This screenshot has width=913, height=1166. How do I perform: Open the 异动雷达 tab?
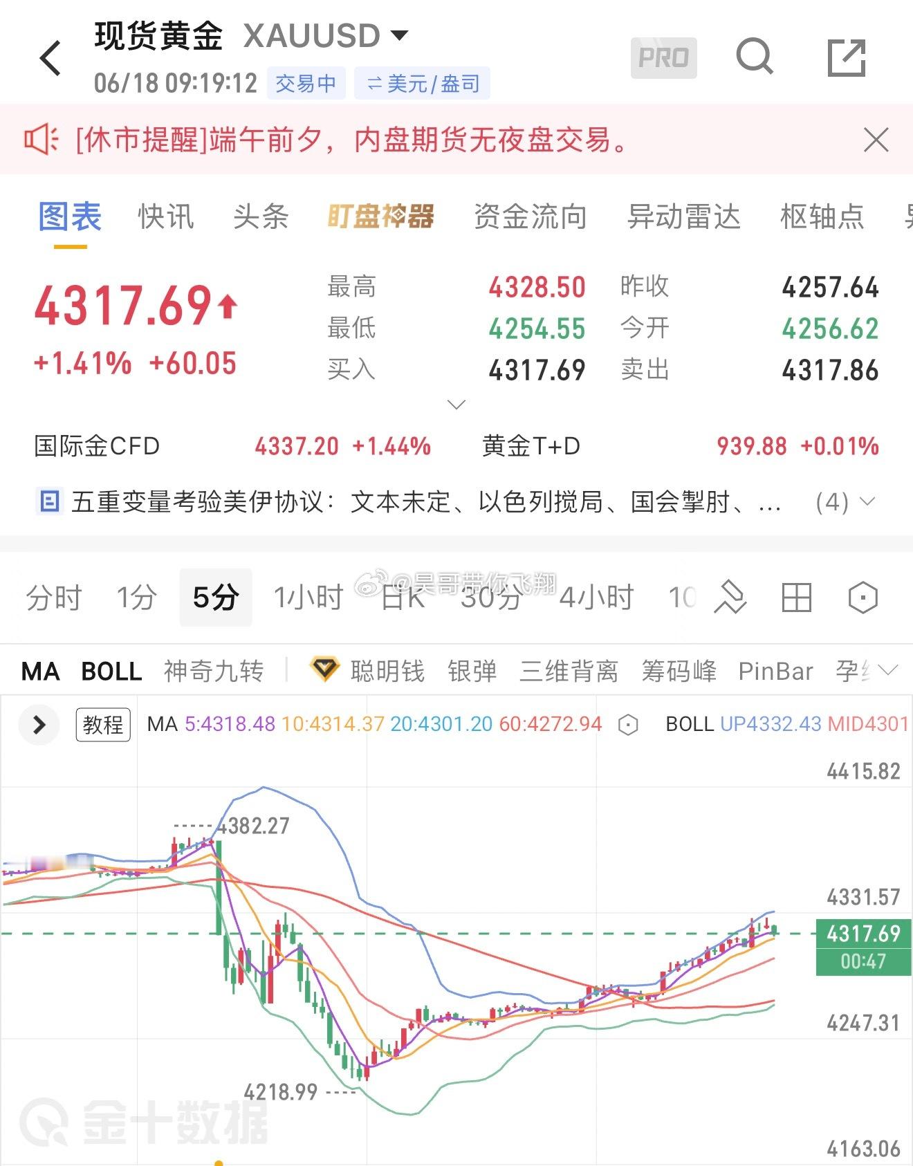point(683,216)
